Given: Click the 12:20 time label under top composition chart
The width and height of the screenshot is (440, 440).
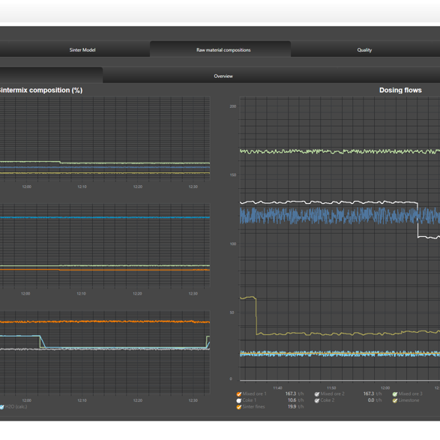Looking at the screenshot, I should (137, 187).
